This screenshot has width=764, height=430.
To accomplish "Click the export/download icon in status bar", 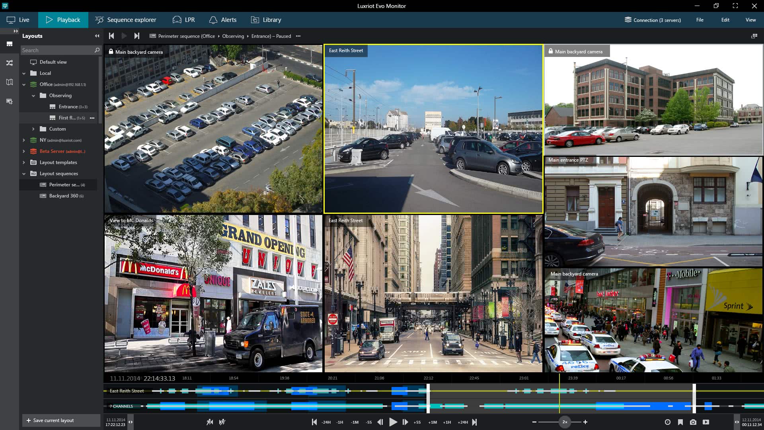I will pyautogui.click(x=706, y=422).
